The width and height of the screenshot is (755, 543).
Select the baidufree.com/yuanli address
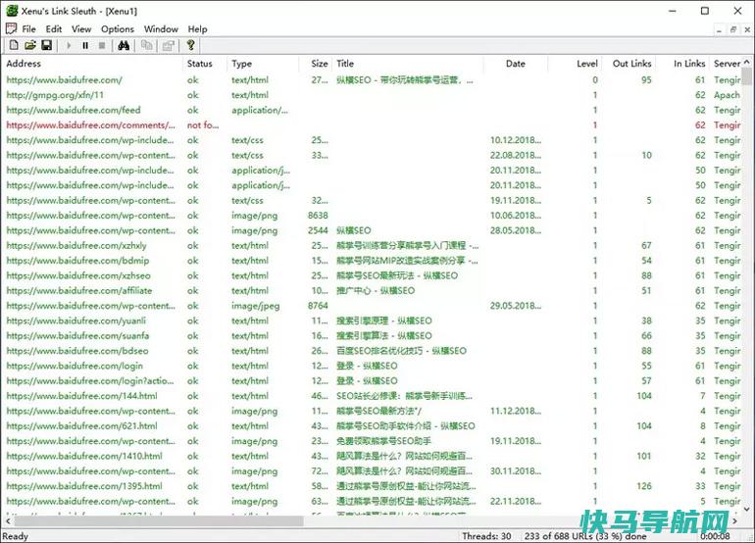pos(76,321)
